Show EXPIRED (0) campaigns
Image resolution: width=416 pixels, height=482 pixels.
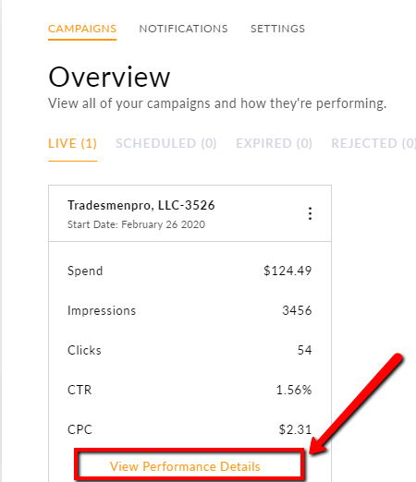(275, 143)
